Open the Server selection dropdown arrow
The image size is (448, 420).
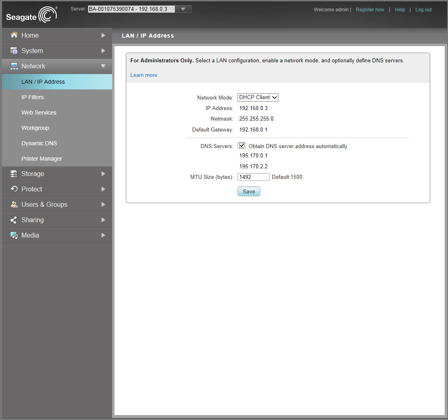click(x=183, y=9)
